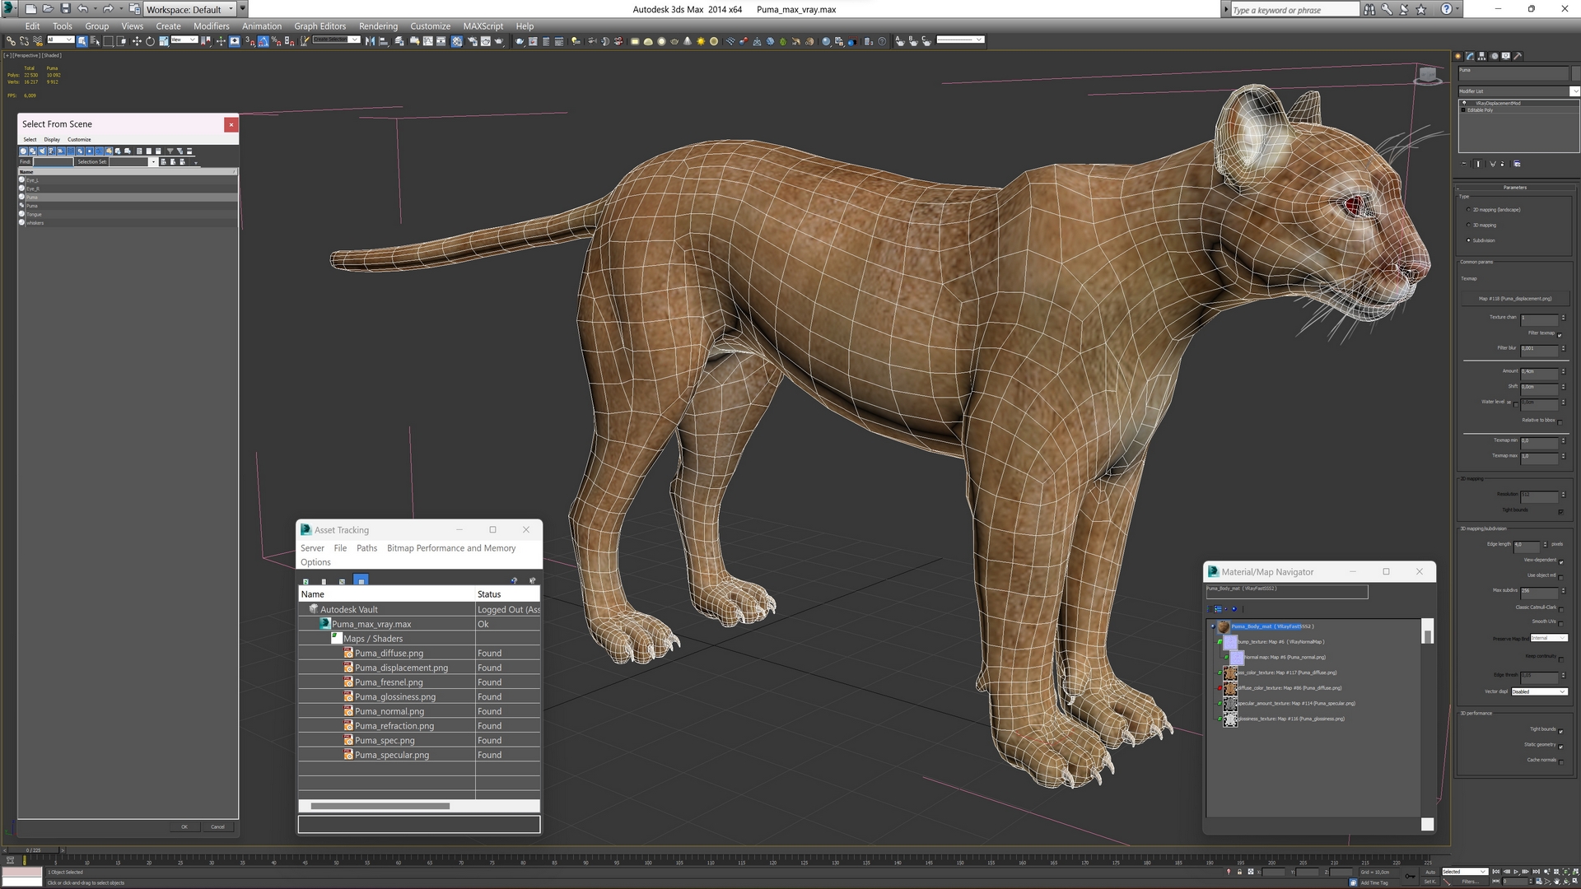The width and height of the screenshot is (1581, 889).
Task: Open the Rendering menu
Action: pyautogui.click(x=378, y=26)
